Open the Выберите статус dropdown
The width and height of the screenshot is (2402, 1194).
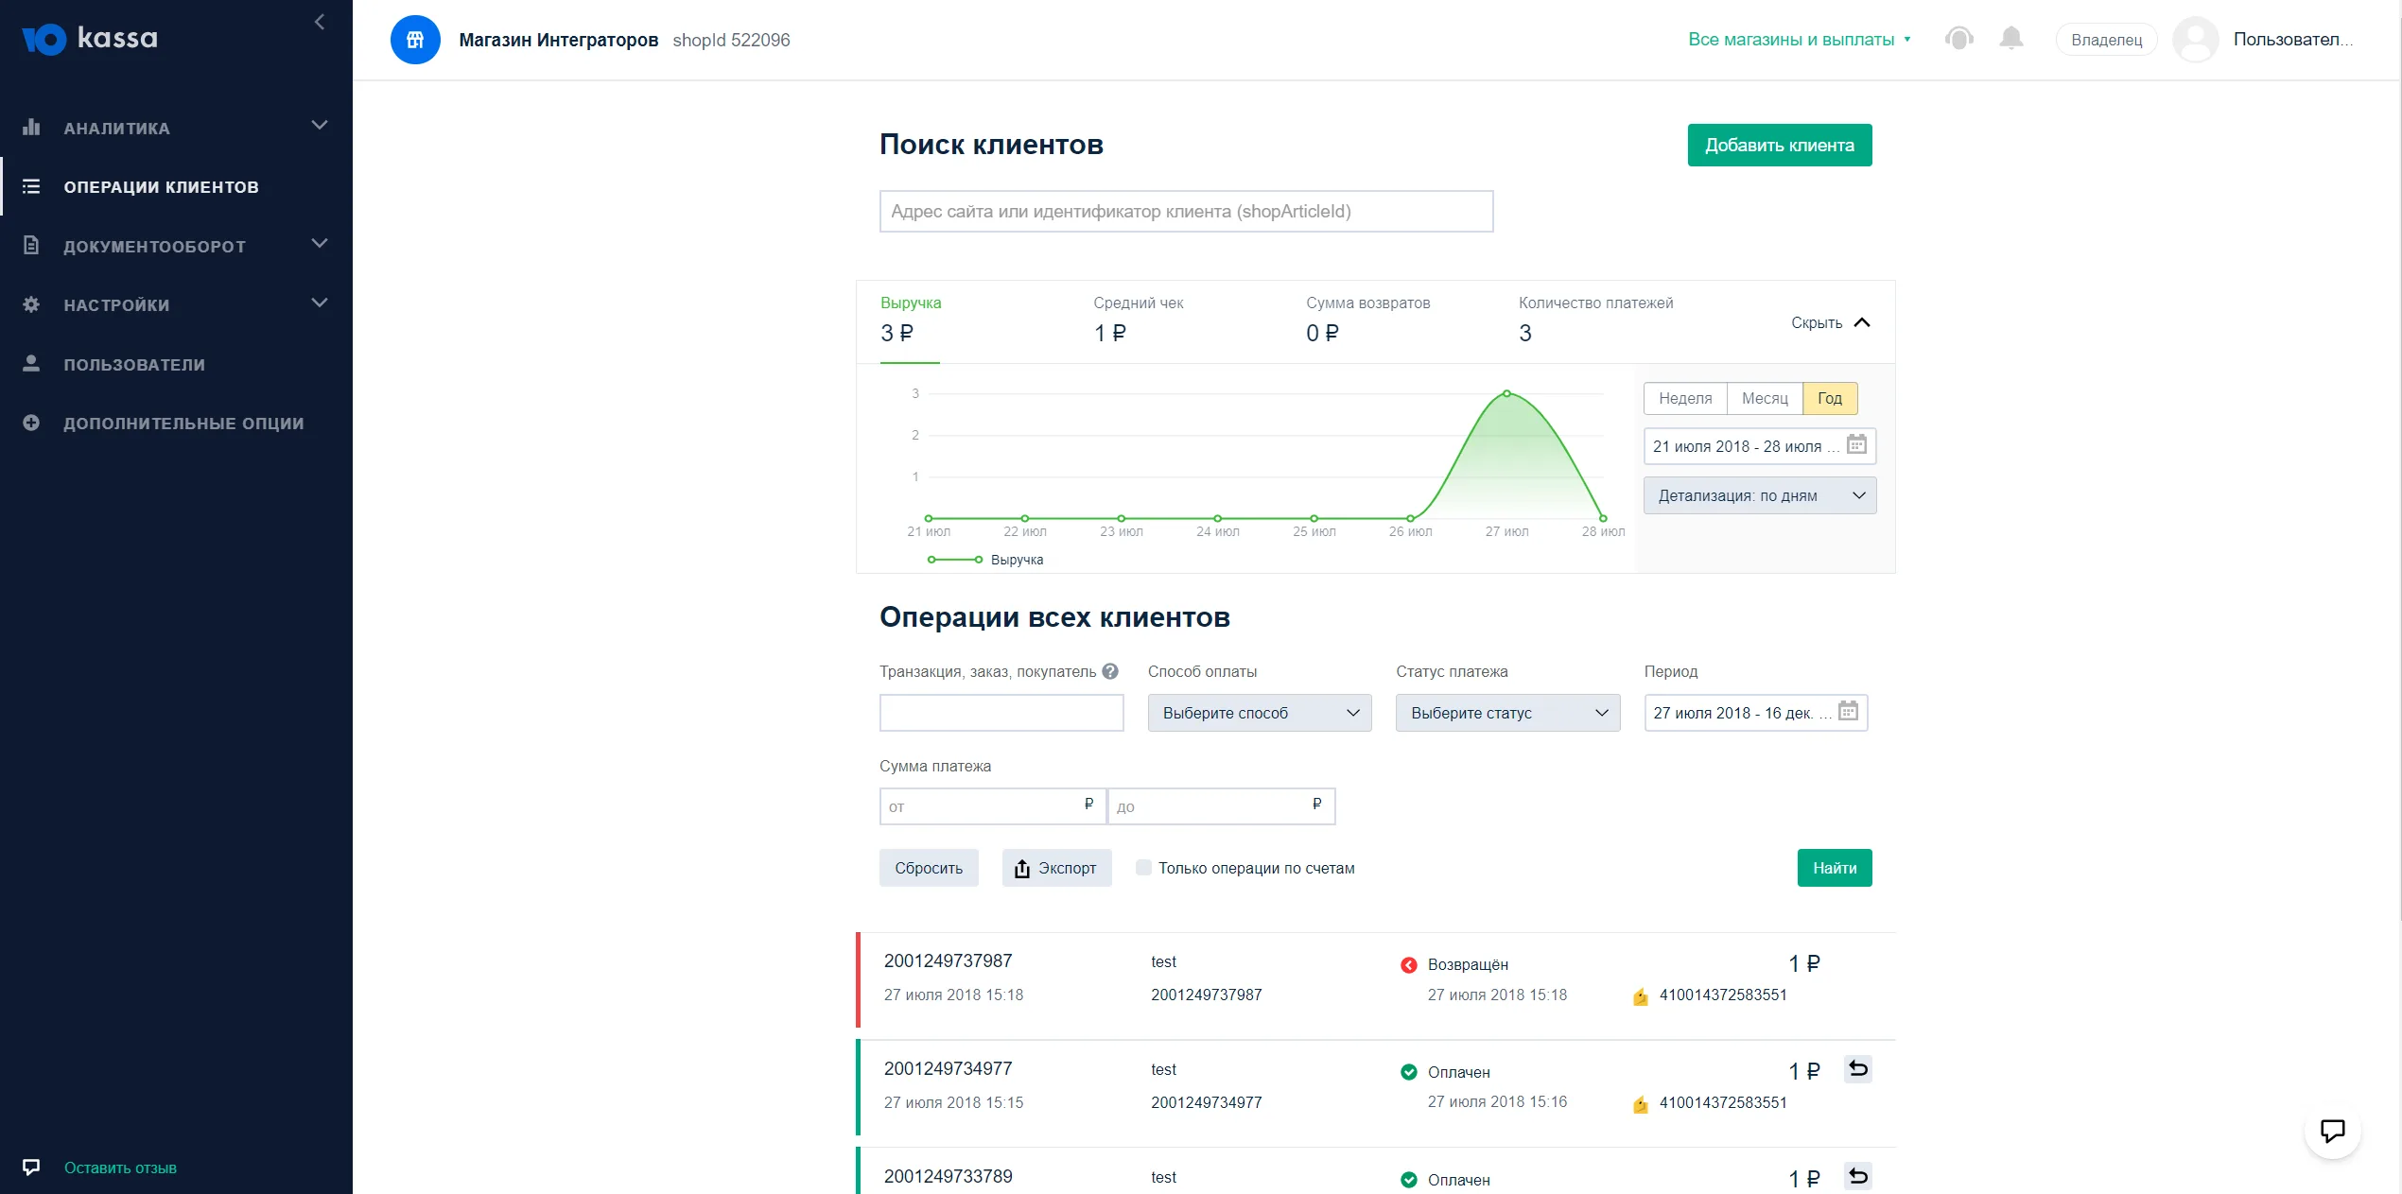click(1508, 713)
